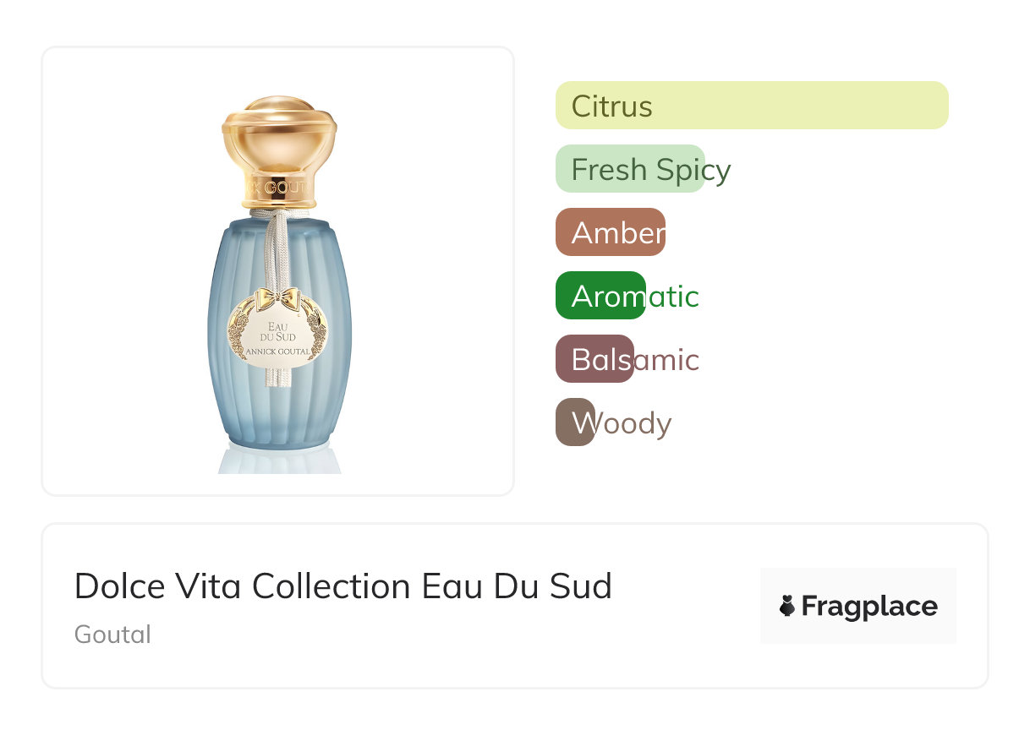Image resolution: width=1030 pixels, height=730 pixels.
Task: Pick the green Aromatic accord bar
Action: [x=600, y=296]
